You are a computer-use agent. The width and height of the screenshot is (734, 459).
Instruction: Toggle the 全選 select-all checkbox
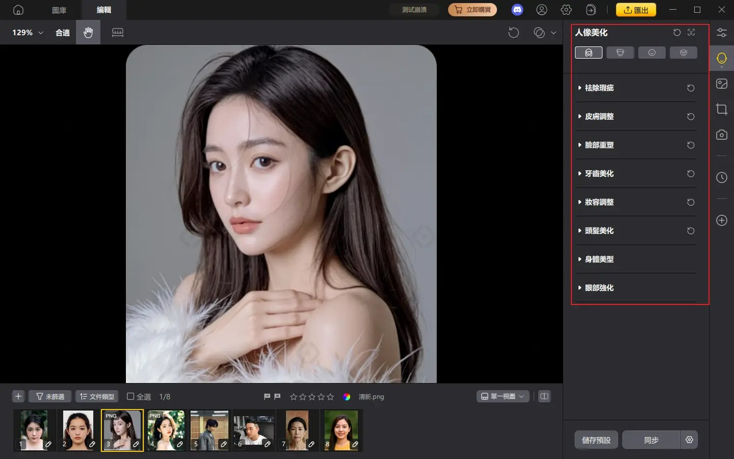click(130, 396)
